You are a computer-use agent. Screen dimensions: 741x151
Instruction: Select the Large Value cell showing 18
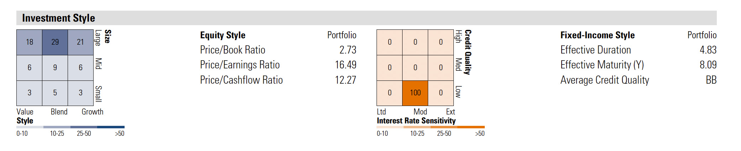point(30,42)
